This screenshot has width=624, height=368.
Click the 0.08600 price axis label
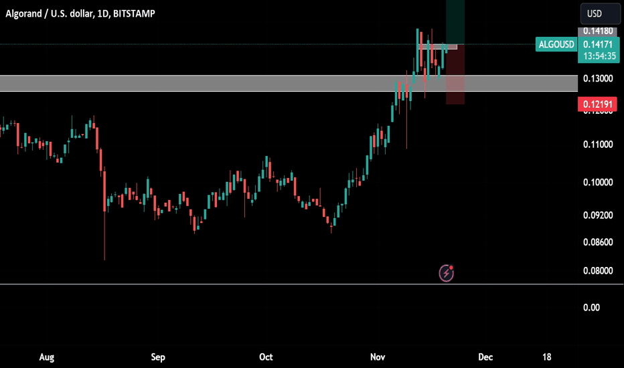tap(598, 242)
